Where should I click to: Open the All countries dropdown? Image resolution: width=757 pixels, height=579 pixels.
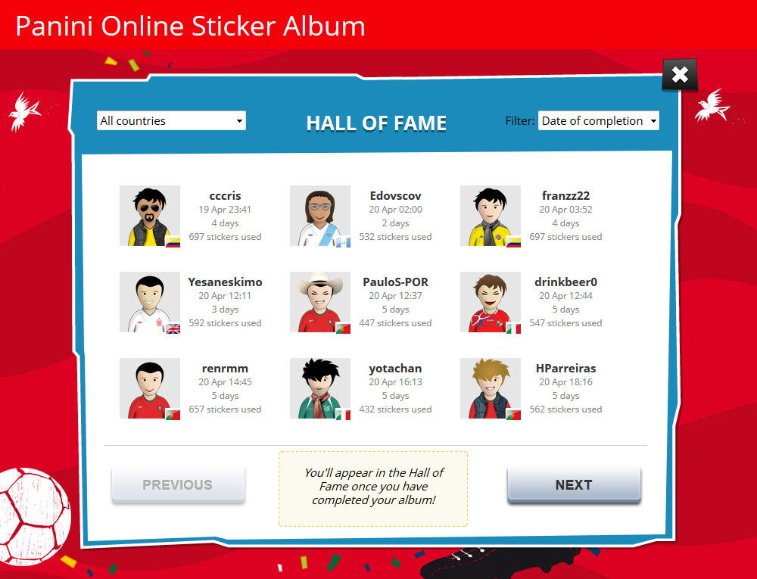(x=171, y=120)
